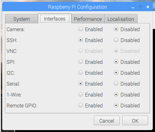Screen dimensions: 155x132
Task: Enable the Camera interface
Action: click(x=81, y=29)
